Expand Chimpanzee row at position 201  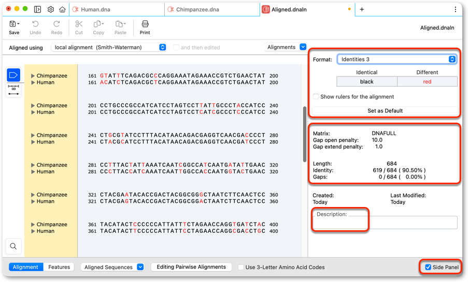[33, 106]
